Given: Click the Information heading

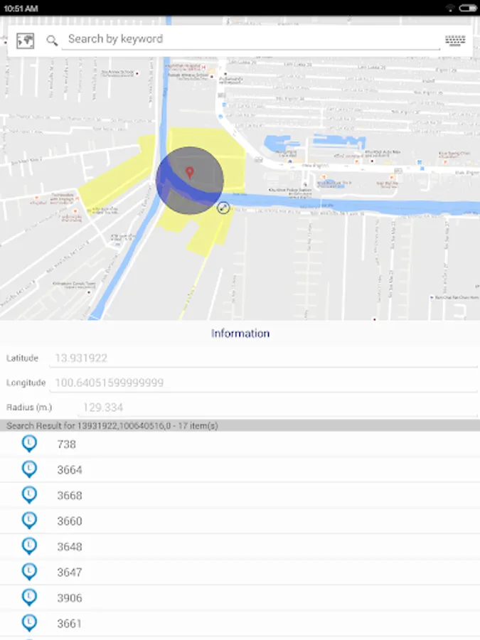Looking at the screenshot, I should point(240,334).
